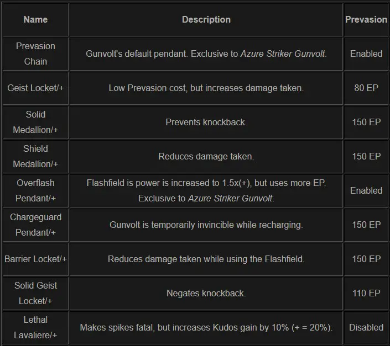The width and height of the screenshot is (390, 346).
Task: Click the 110 EP prevasion value
Action: coord(366,294)
